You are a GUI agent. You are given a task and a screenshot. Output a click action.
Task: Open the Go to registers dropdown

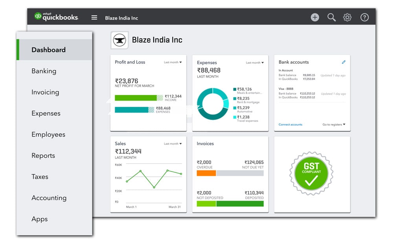pyautogui.click(x=334, y=124)
